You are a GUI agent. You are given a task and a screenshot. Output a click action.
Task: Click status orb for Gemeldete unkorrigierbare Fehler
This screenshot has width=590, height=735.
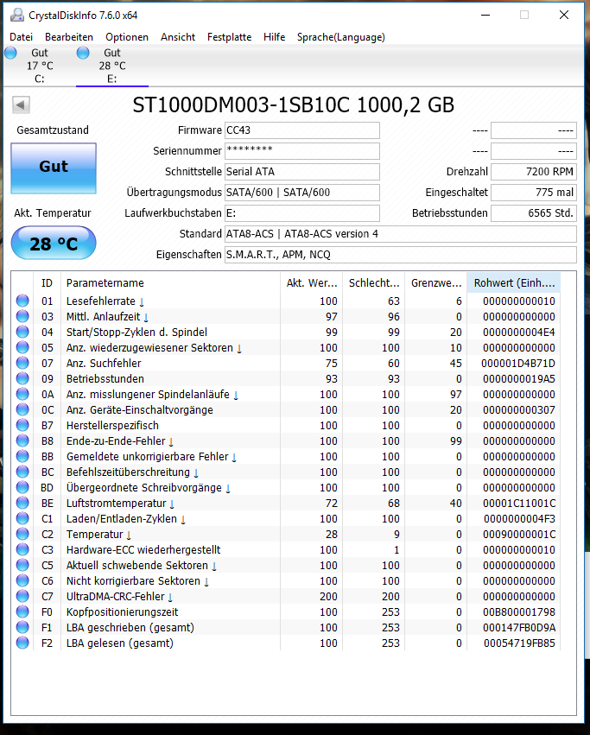(x=22, y=456)
